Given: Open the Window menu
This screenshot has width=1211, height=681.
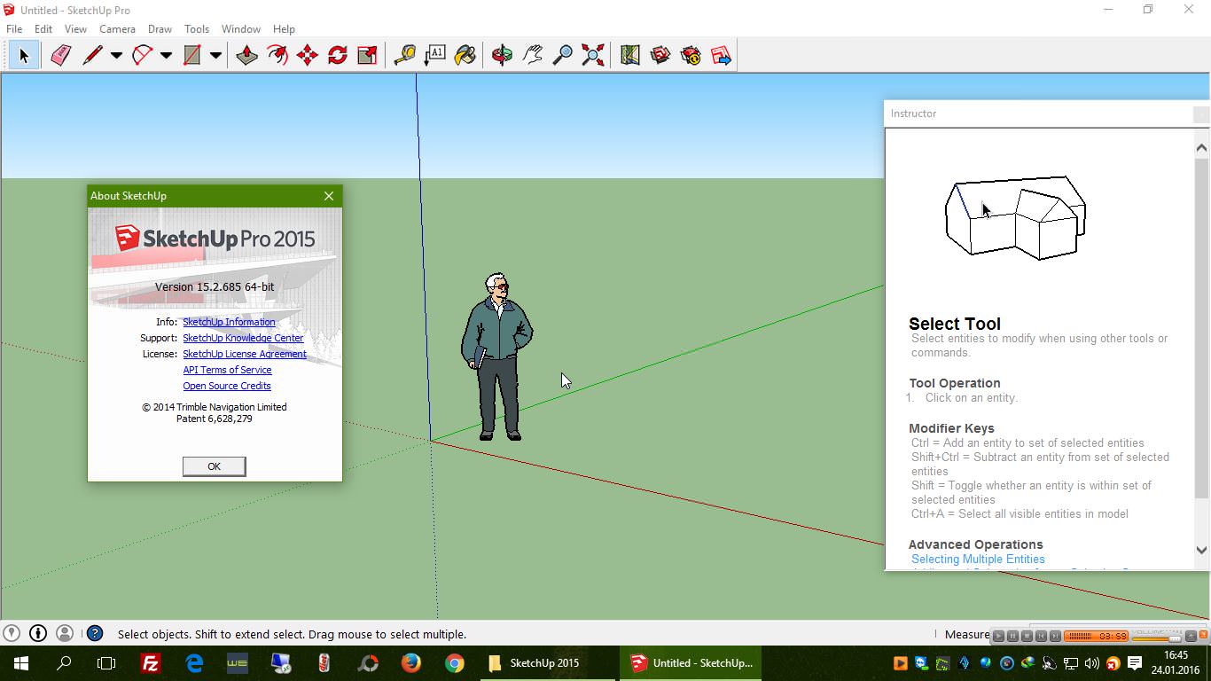Looking at the screenshot, I should 241,29.
